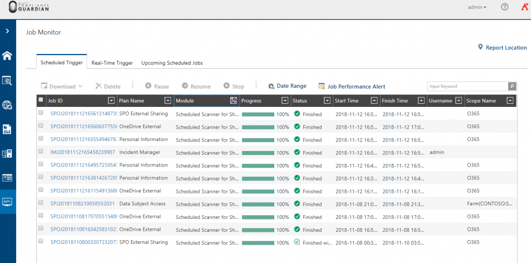Check the box for SPOJ2018111216561314873 row
The image size is (531, 263).
click(x=41, y=113)
